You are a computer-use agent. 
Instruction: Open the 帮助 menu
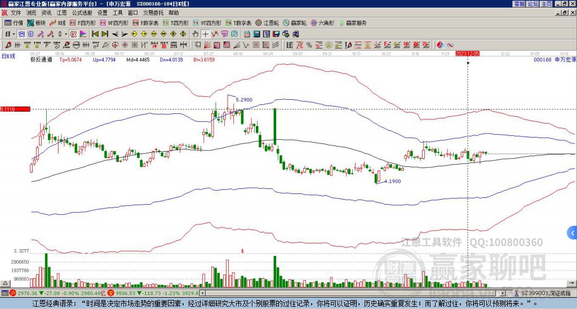coord(174,13)
